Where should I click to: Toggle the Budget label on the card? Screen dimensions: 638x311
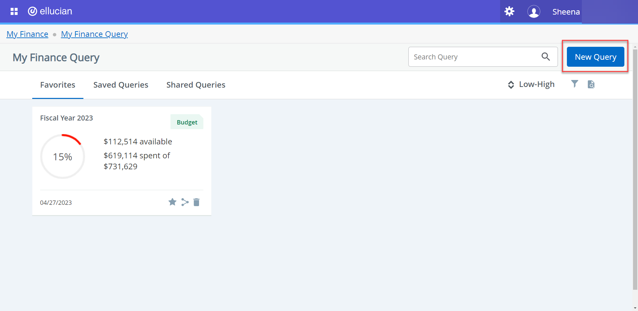(x=187, y=122)
